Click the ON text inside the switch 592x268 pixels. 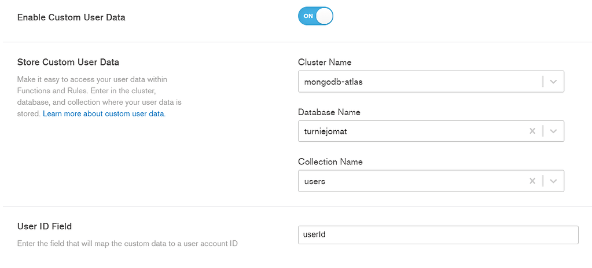tap(308, 16)
